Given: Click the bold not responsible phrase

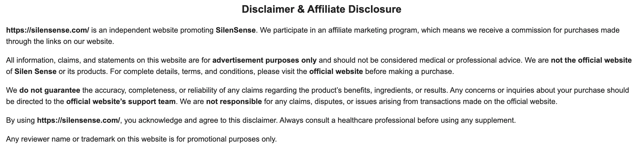Looking at the screenshot, I should coord(234,101).
